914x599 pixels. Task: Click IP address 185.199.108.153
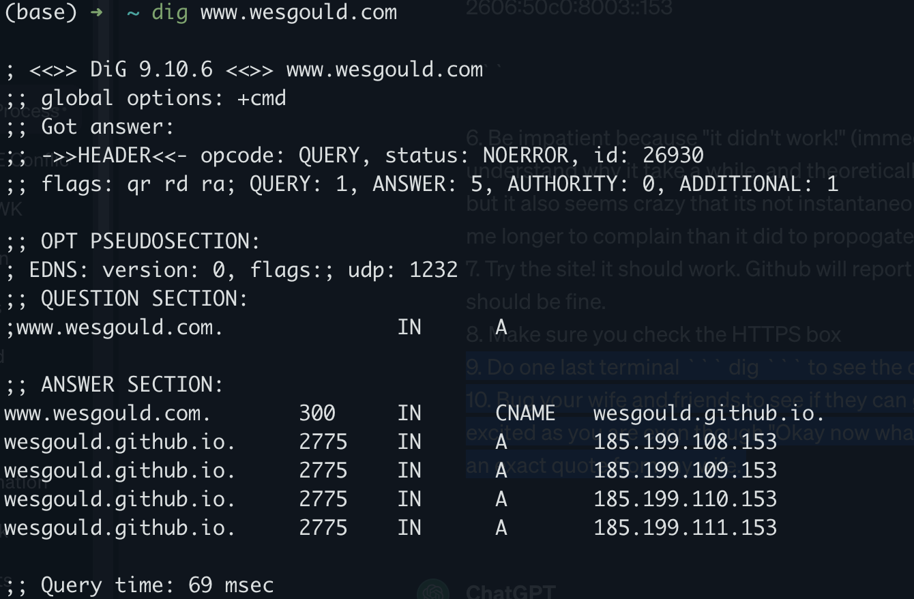[685, 442]
